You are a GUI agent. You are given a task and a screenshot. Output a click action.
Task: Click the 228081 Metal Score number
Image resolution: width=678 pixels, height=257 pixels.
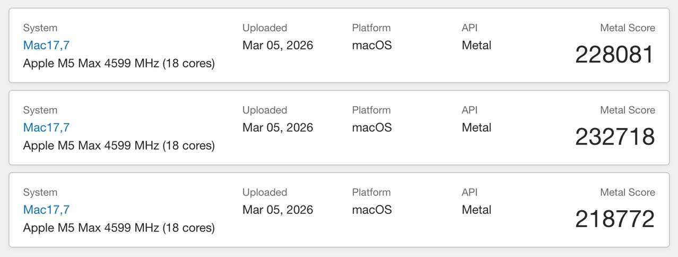coord(615,55)
